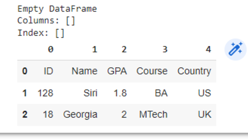Click the column header labeled 3
The image size is (248, 139).
coord(165,50)
